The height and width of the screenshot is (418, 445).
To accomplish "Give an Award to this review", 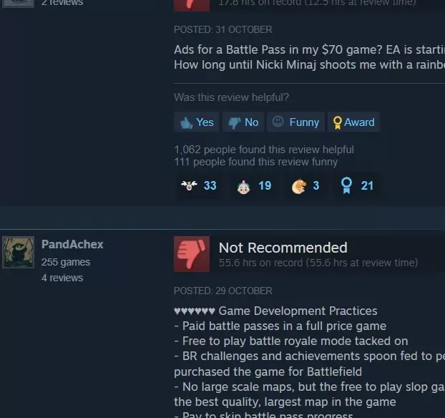I will 353,122.
